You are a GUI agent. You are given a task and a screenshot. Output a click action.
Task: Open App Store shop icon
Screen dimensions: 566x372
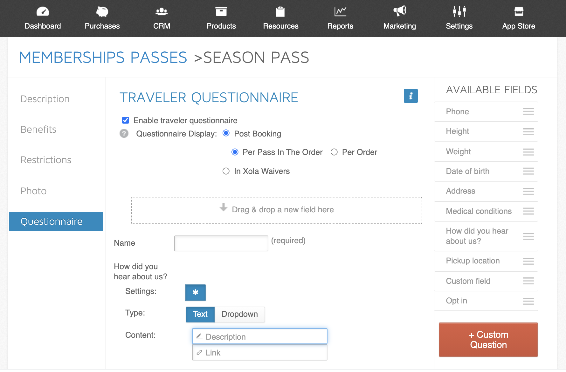click(x=519, y=11)
